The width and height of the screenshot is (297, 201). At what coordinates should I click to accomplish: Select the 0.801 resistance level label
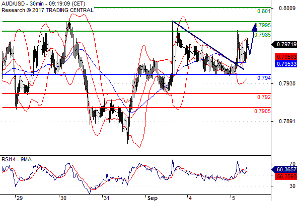(x=264, y=11)
